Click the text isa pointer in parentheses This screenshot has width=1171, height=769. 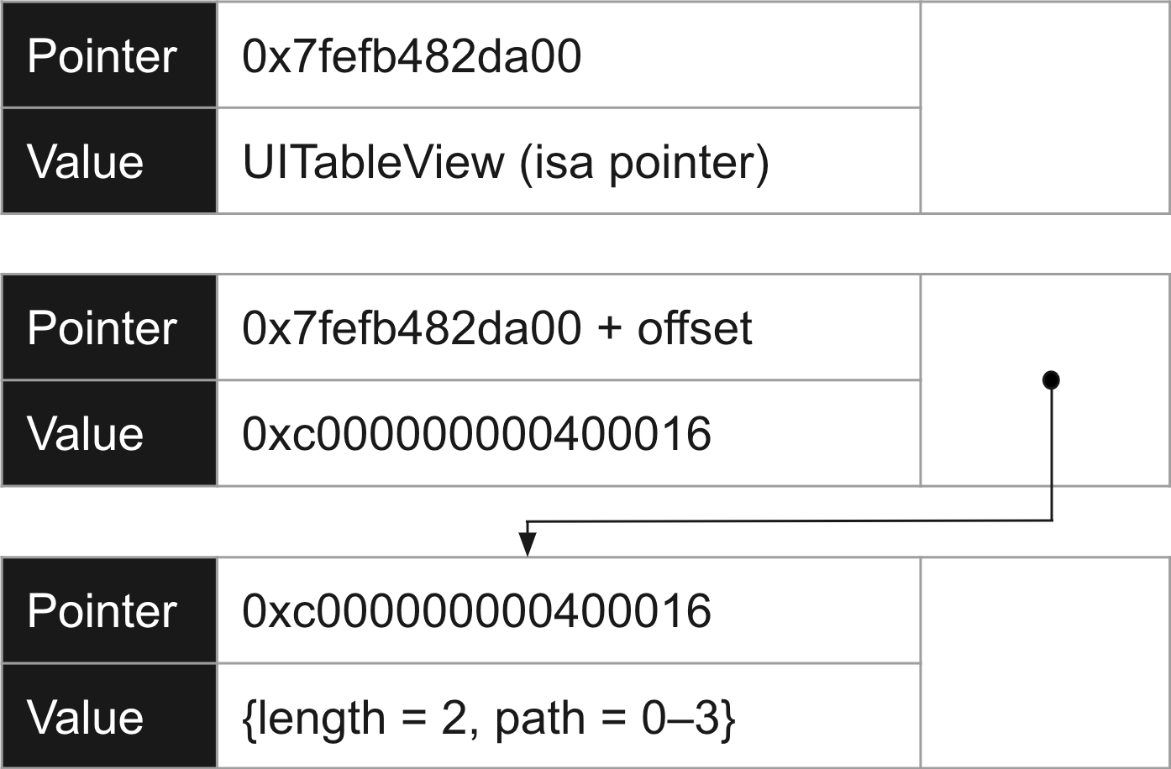click(644, 162)
